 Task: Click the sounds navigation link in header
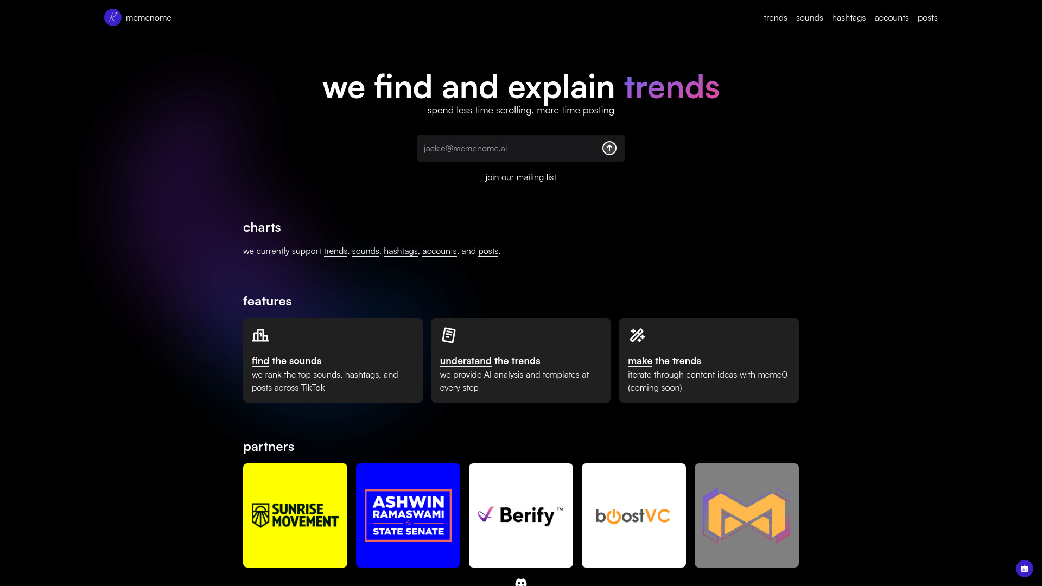click(809, 17)
